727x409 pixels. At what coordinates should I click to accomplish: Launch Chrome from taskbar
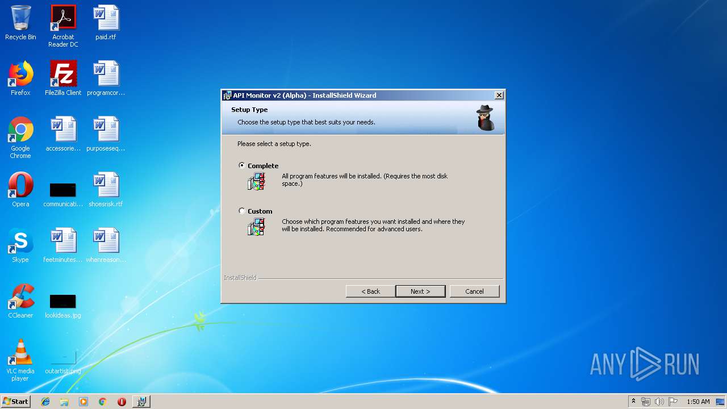tap(102, 402)
